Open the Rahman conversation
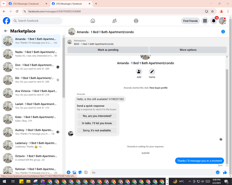 (31, 170)
